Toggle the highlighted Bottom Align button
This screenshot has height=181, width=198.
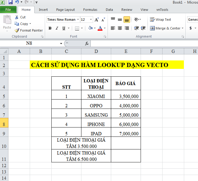click(x=127, y=20)
